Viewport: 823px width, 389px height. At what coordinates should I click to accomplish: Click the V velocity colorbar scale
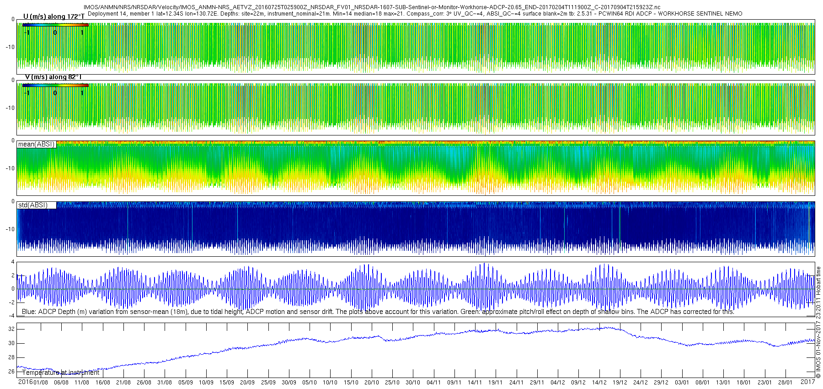(55, 85)
